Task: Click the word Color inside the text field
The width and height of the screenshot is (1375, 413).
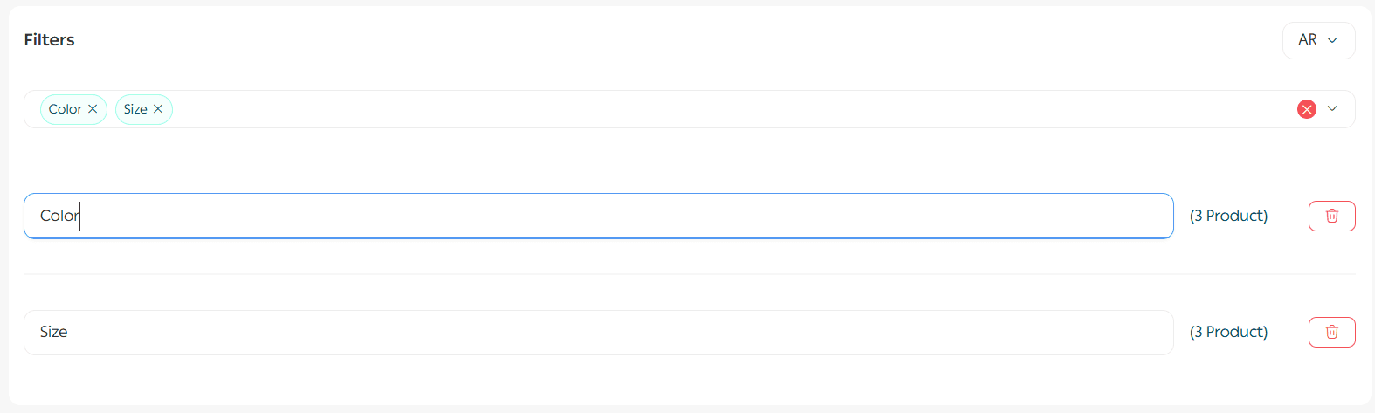Action: click(59, 216)
